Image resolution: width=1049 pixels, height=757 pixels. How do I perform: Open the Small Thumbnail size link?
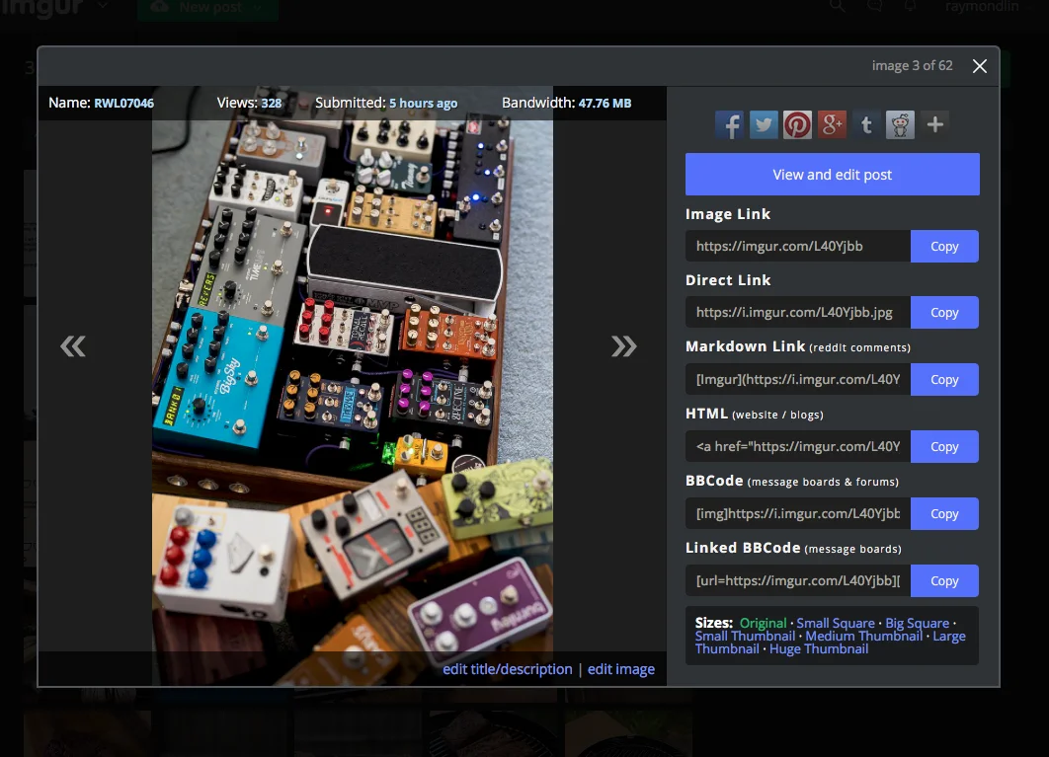[746, 636]
